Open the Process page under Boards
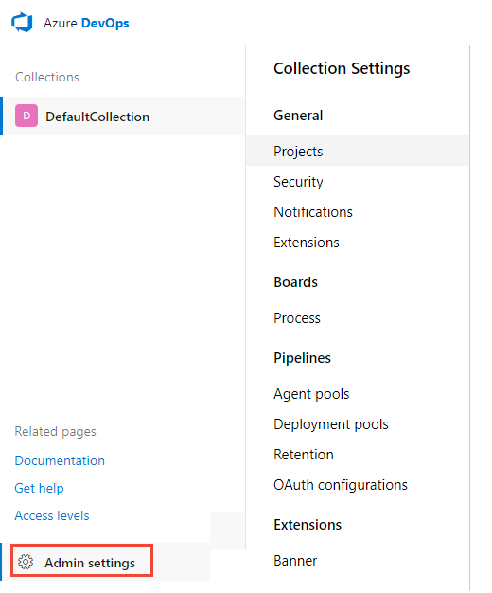This screenshot has height=593, width=492. tap(297, 318)
